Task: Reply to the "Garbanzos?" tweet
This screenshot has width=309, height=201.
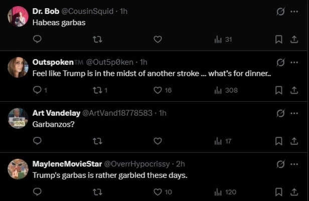Action: [x=38, y=141]
